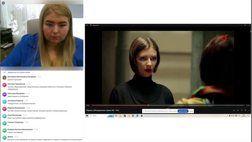Click Марина Хитровская's red avatar
Image resolution: width=252 pixels, height=142 pixels.
[4, 109]
